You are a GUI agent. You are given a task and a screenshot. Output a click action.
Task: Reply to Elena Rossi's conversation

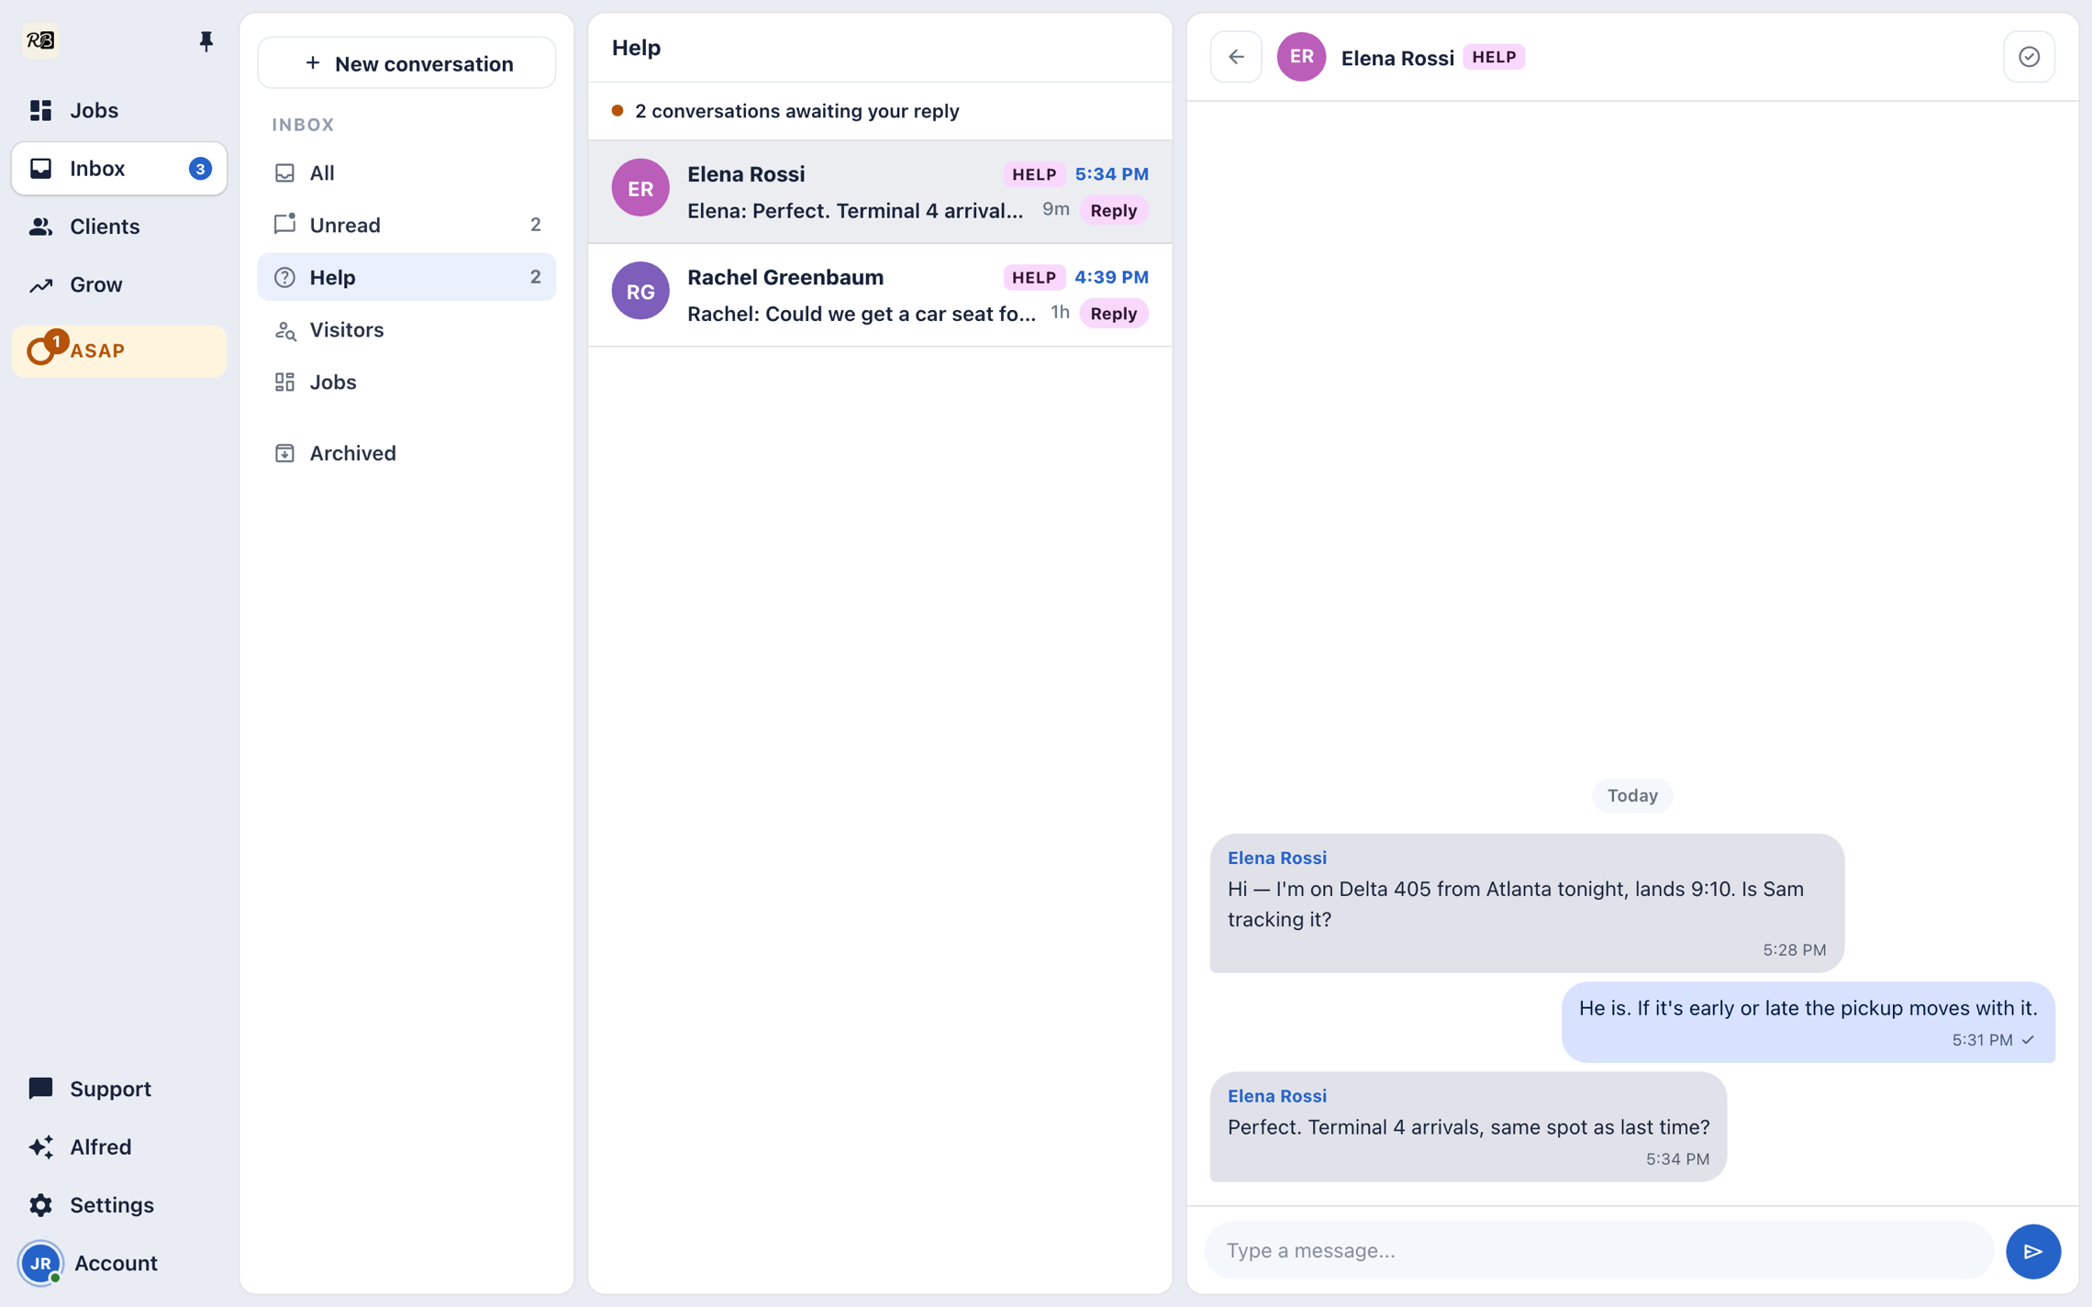point(1114,210)
